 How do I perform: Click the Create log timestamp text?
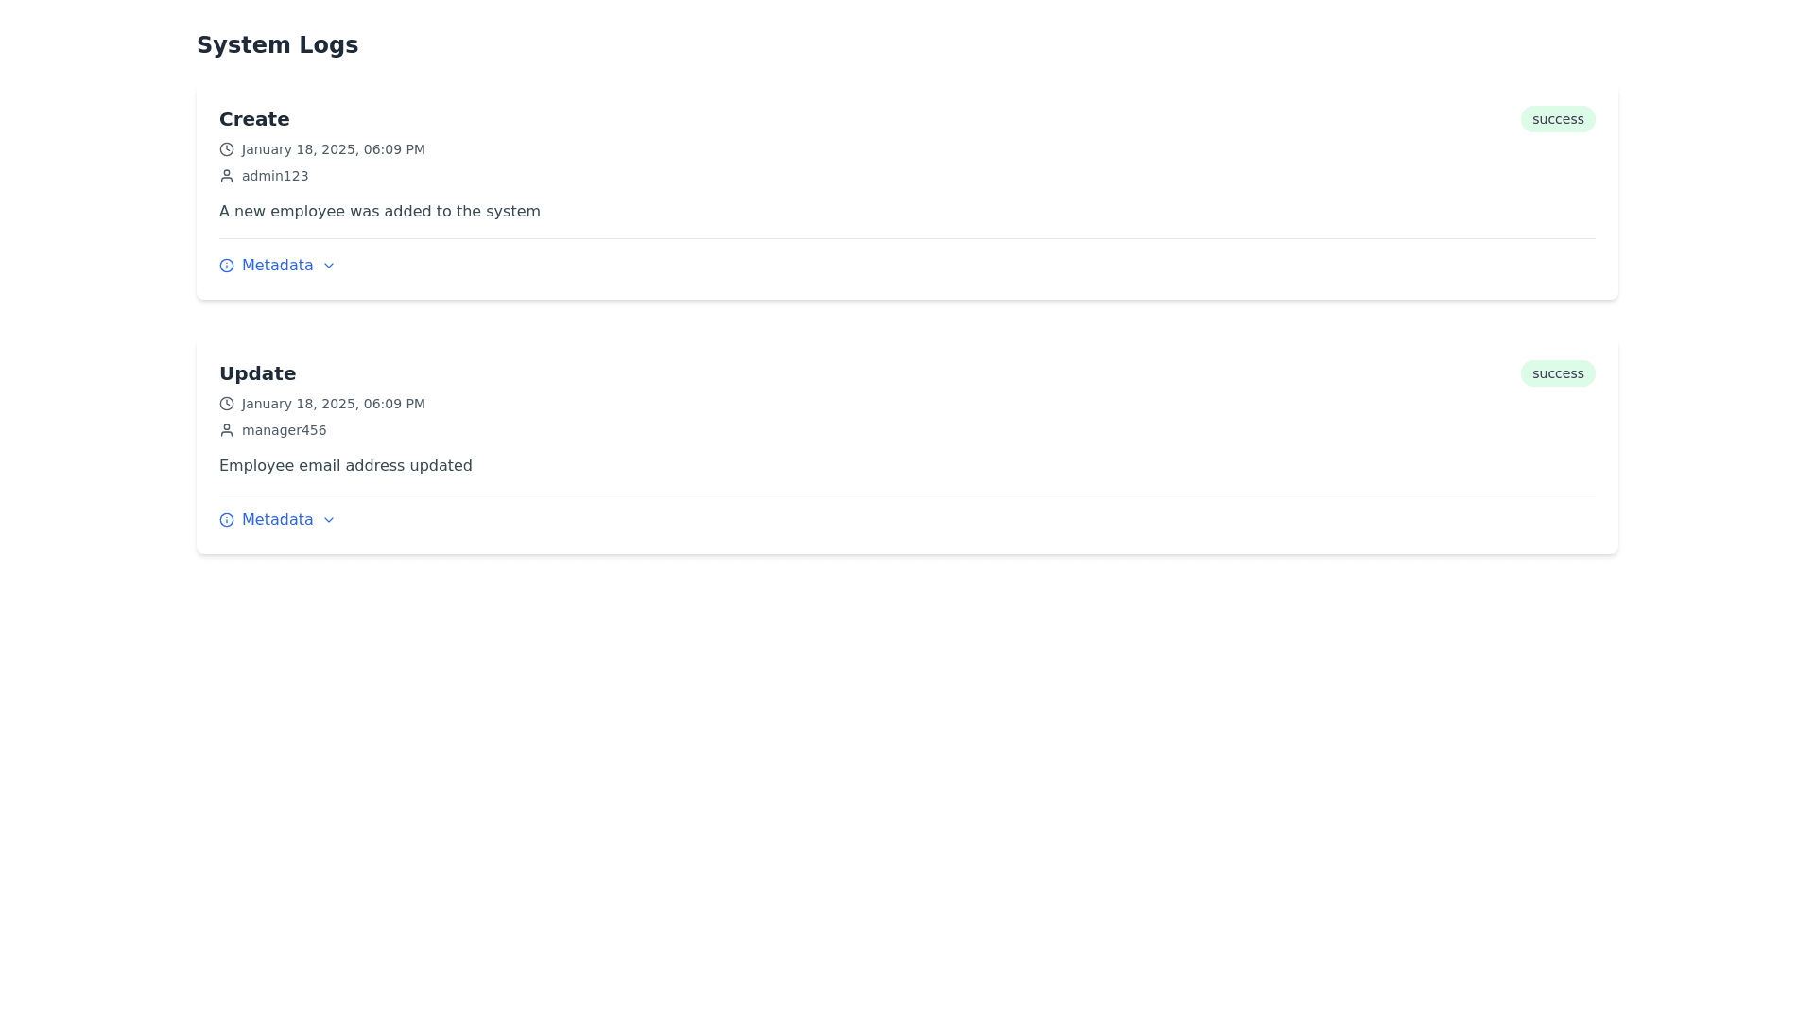coord(334,149)
